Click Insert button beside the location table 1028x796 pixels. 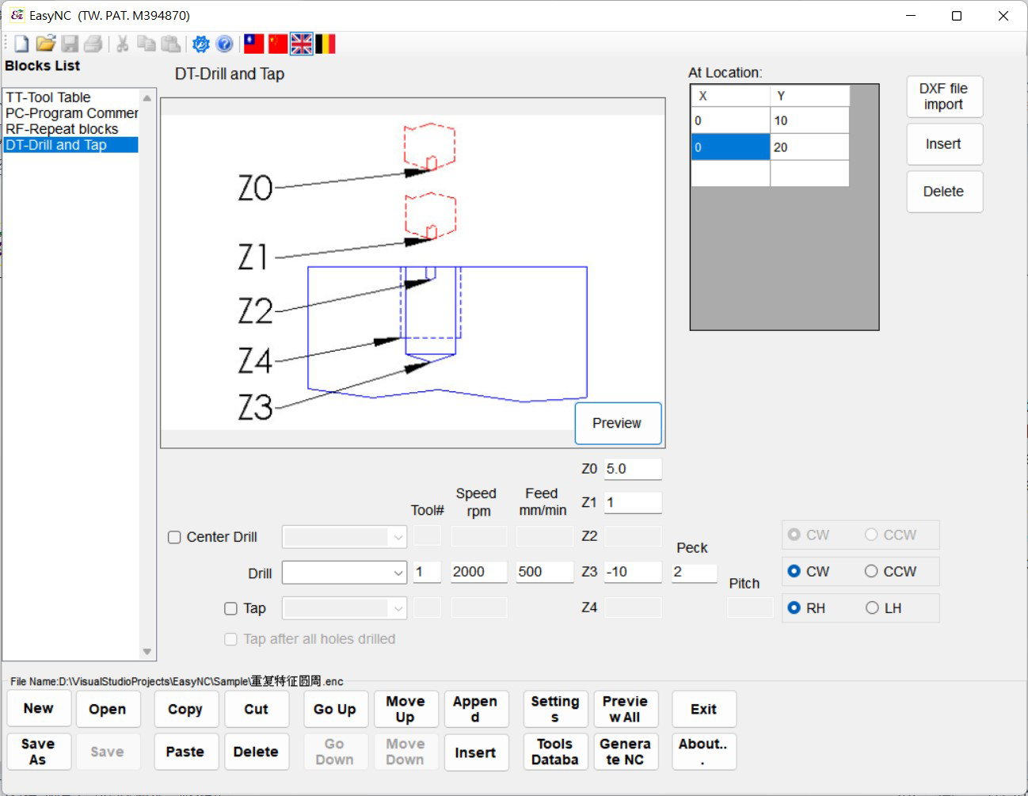(944, 144)
